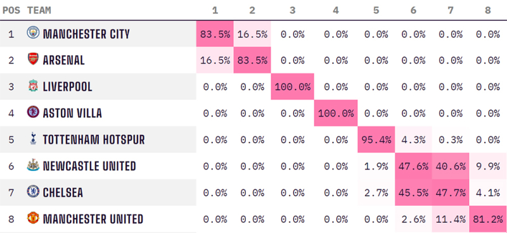The height and width of the screenshot is (233, 507).
Task: Select the TEAM column header
Action: tap(39, 10)
